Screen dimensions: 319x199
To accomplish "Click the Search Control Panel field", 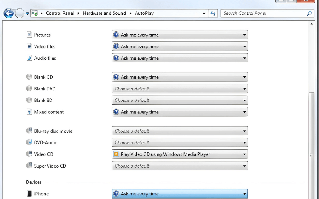I will [263, 14].
